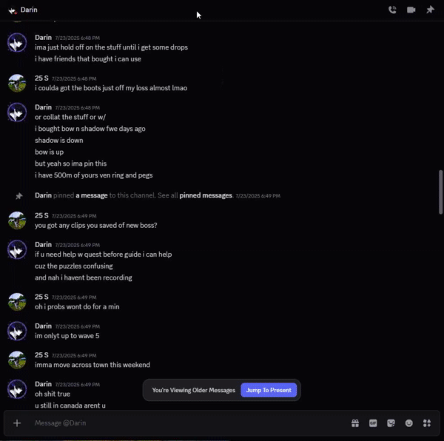Open the gift Nitro icon
This screenshot has height=441, width=444.
coord(355,423)
